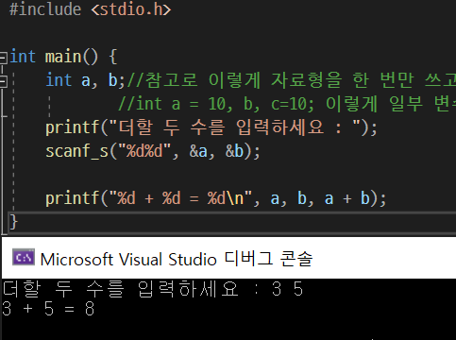Click the console prompt line ending with "3 5"

click(x=153, y=289)
